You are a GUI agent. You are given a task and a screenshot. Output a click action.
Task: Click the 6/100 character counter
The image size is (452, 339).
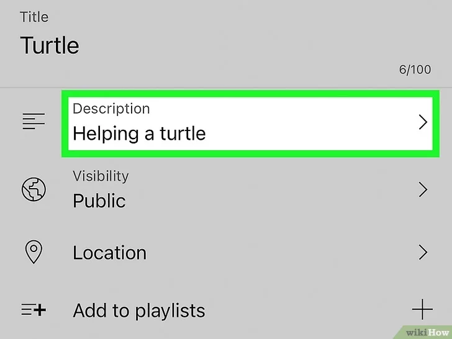(x=415, y=70)
